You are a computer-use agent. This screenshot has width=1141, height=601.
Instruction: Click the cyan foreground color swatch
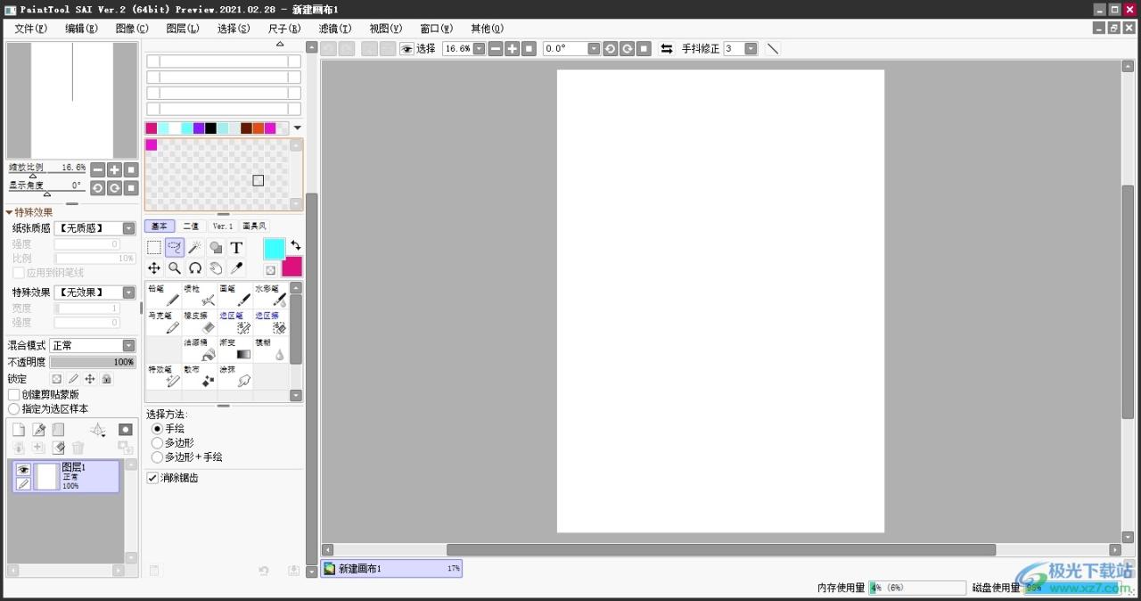coord(274,249)
